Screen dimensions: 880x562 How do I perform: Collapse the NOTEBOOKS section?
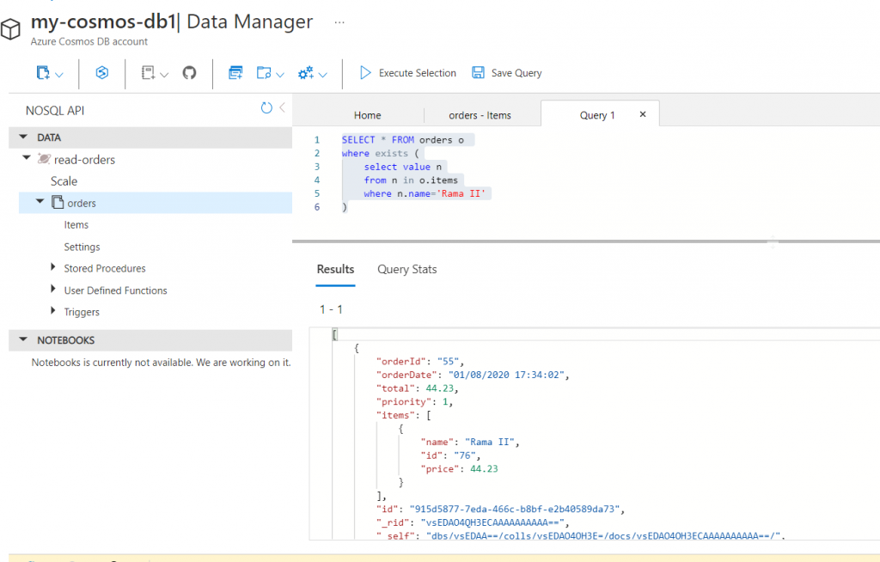pyautogui.click(x=23, y=340)
